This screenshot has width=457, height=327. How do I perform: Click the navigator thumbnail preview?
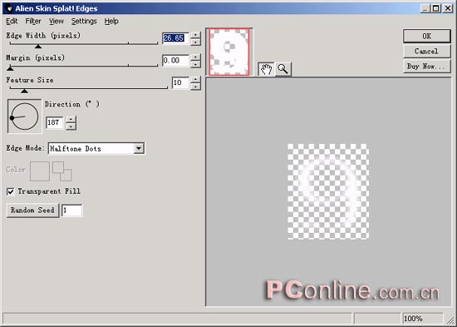[229, 52]
